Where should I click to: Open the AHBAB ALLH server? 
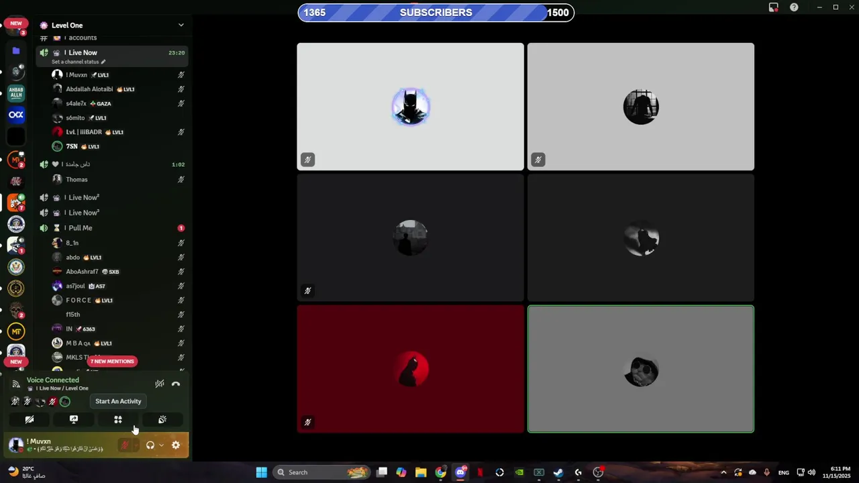point(16,93)
